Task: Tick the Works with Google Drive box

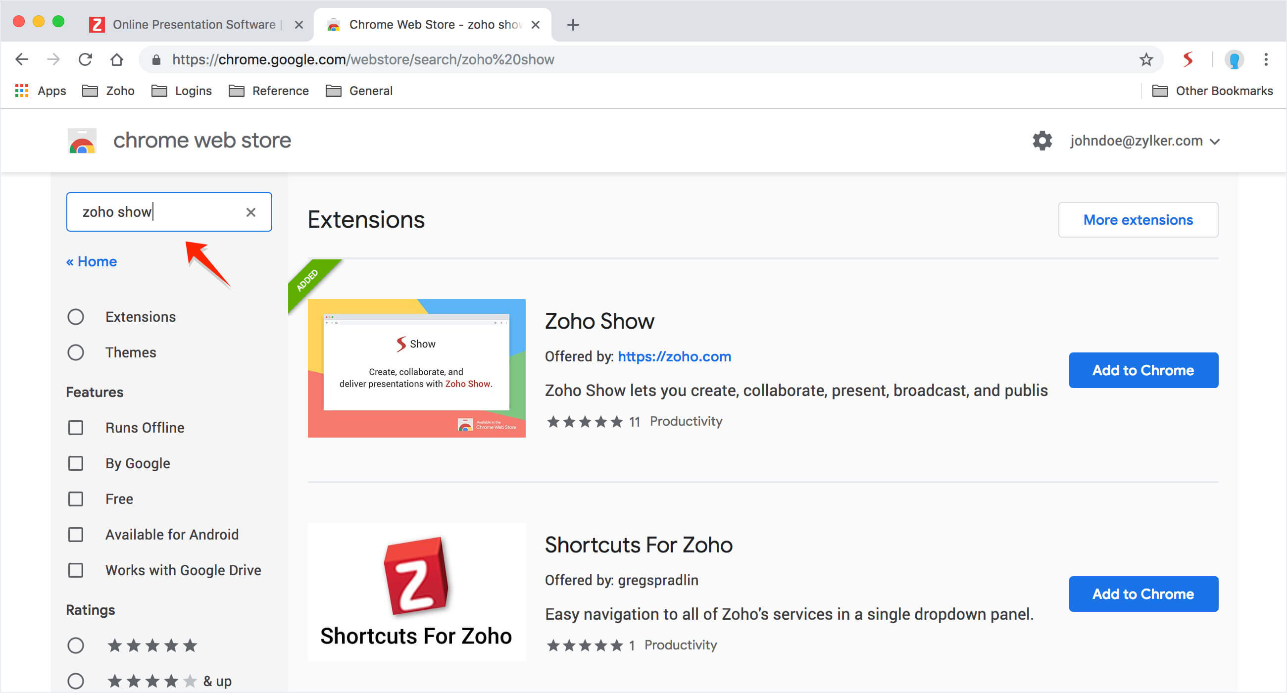Action: 76,570
